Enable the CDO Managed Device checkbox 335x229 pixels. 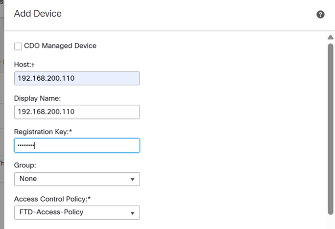(x=18, y=46)
